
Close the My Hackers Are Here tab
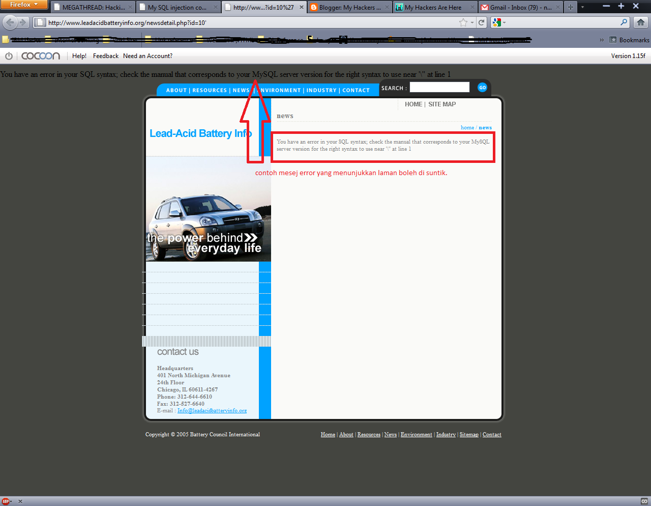[473, 7]
